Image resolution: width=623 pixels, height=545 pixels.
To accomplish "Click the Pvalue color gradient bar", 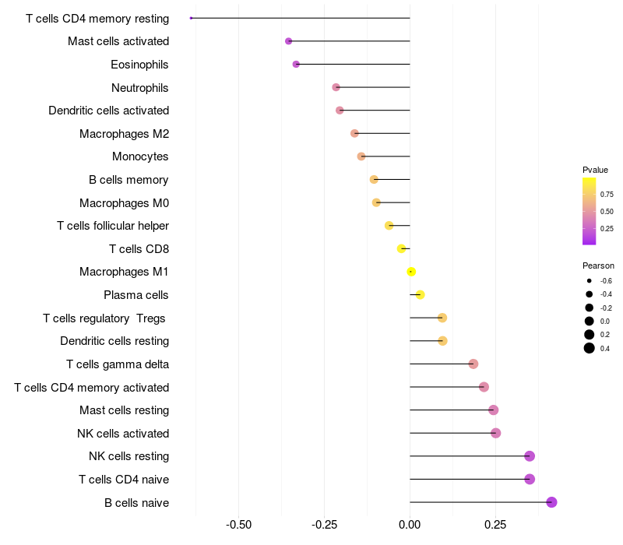I will pos(590,211).
